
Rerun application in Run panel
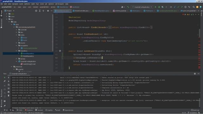pos(5,78)
